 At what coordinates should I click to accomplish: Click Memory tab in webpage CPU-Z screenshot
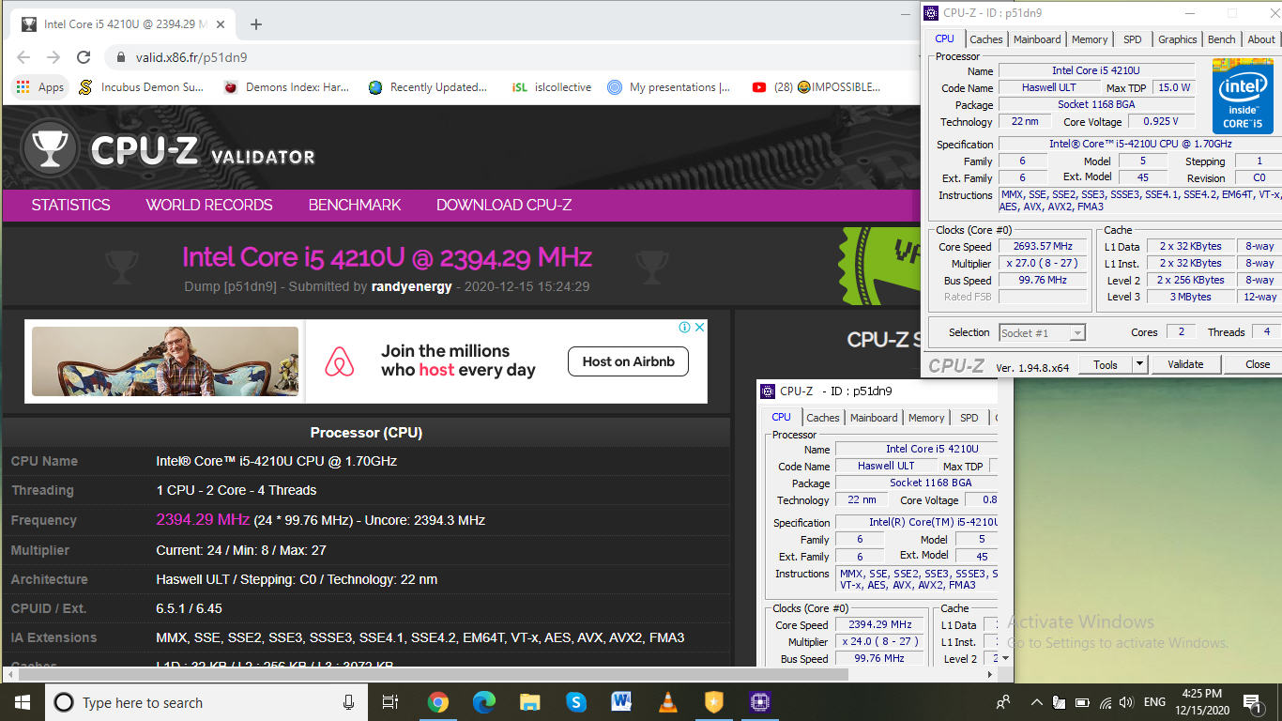pyautogui.click(x=926, y=418)
